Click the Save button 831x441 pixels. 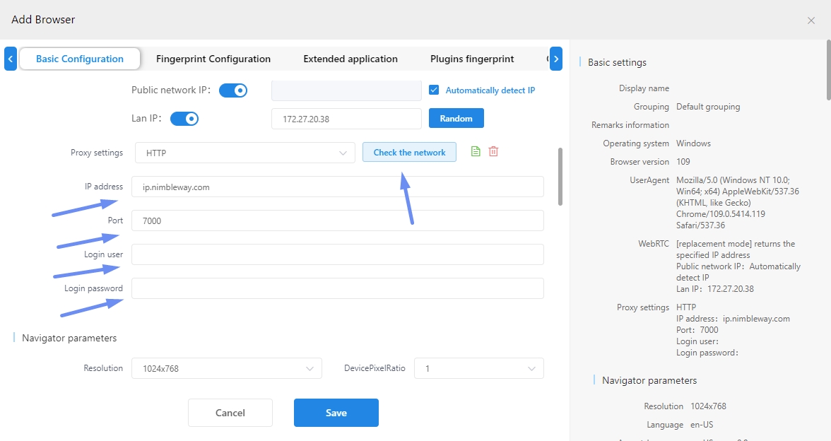point(336,413)
